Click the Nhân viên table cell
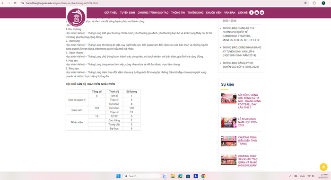Image resolution: width=331 pixels, height=180 pixels. [77, 122]
